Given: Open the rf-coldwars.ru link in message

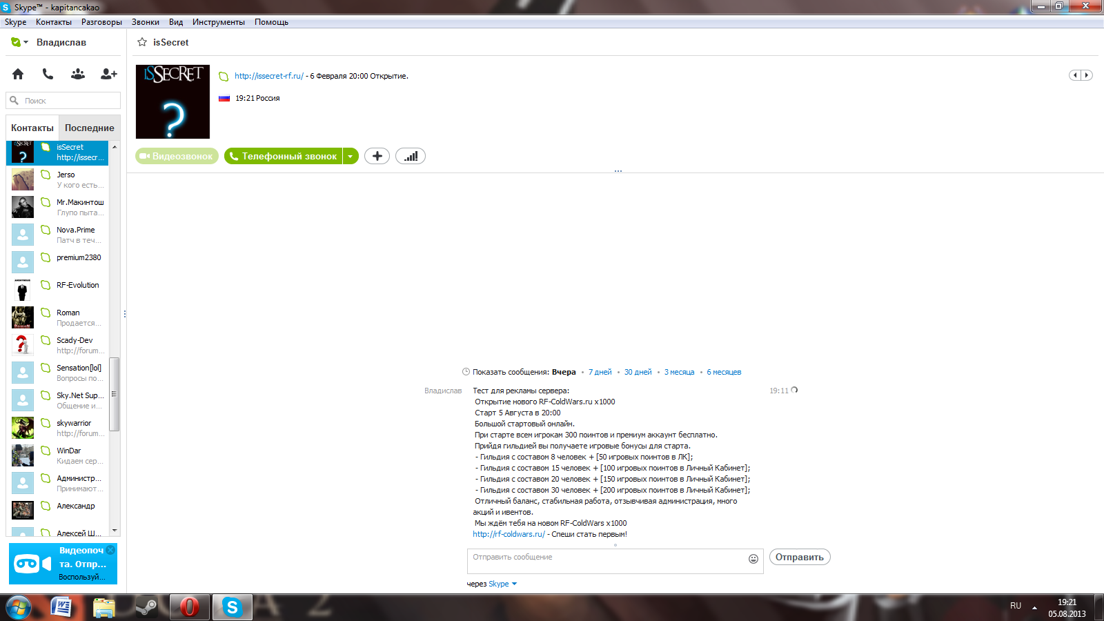Looking at the screenshot, I should [509, 534].
